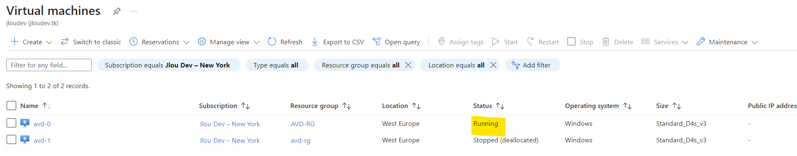Select the avd-1 row checkbox
Viewport: 797px width, 156px height.
coord(12,139)
